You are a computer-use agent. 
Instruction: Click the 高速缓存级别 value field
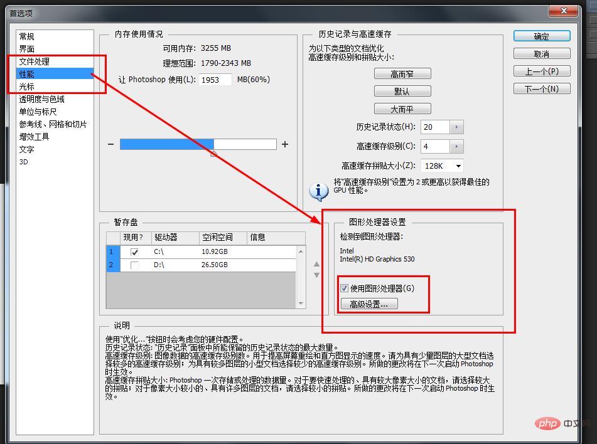pos(435,147)
